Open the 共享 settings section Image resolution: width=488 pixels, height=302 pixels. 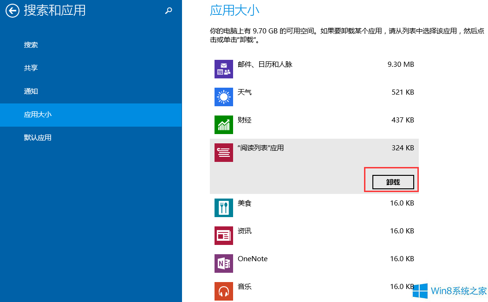click(31, 68)
